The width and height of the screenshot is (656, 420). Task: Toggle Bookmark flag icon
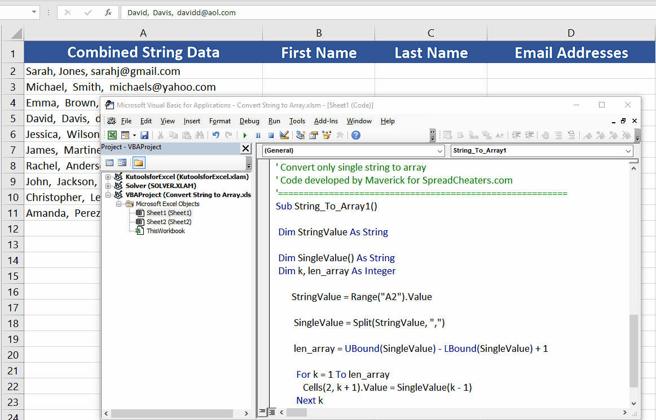tap(588, 135)
